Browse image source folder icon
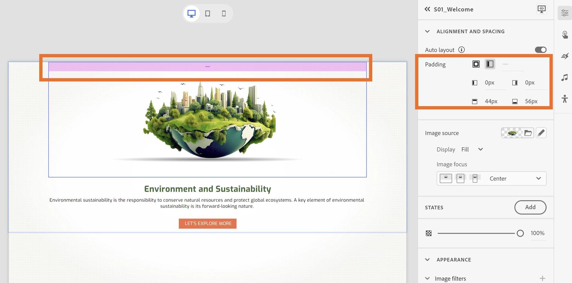 point(528,133)
